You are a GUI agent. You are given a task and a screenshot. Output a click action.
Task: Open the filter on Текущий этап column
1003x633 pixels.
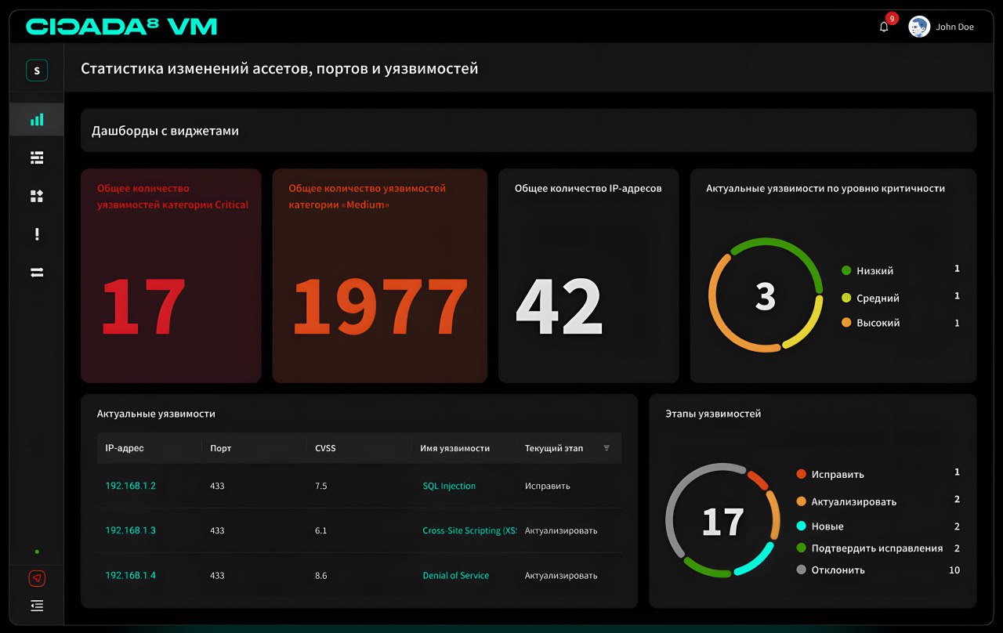coord(607,447)
